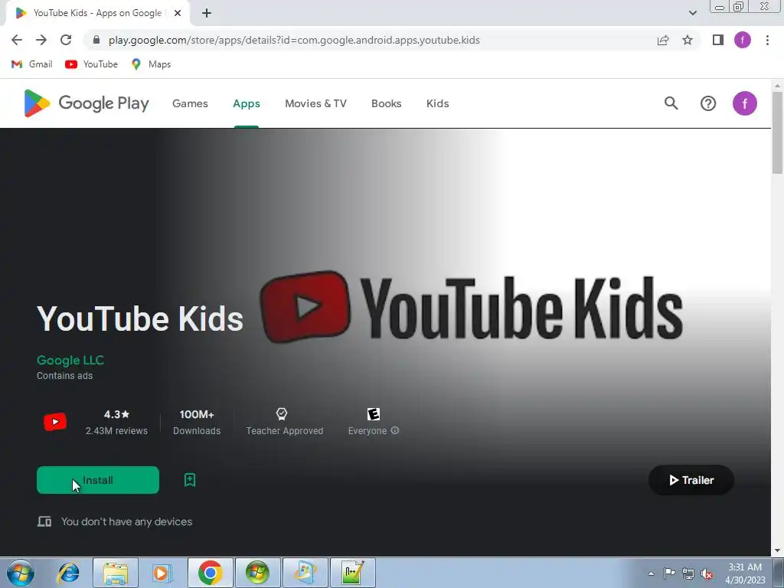
Task: Click the page vertical scrollbar thumb
Action: (778, 132)
